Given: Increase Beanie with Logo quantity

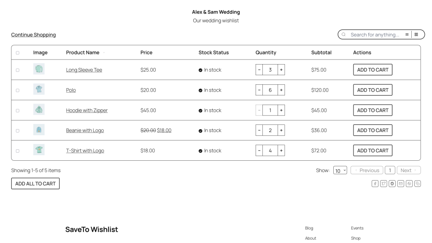Looking at the screenshot, I should (281, 130).
